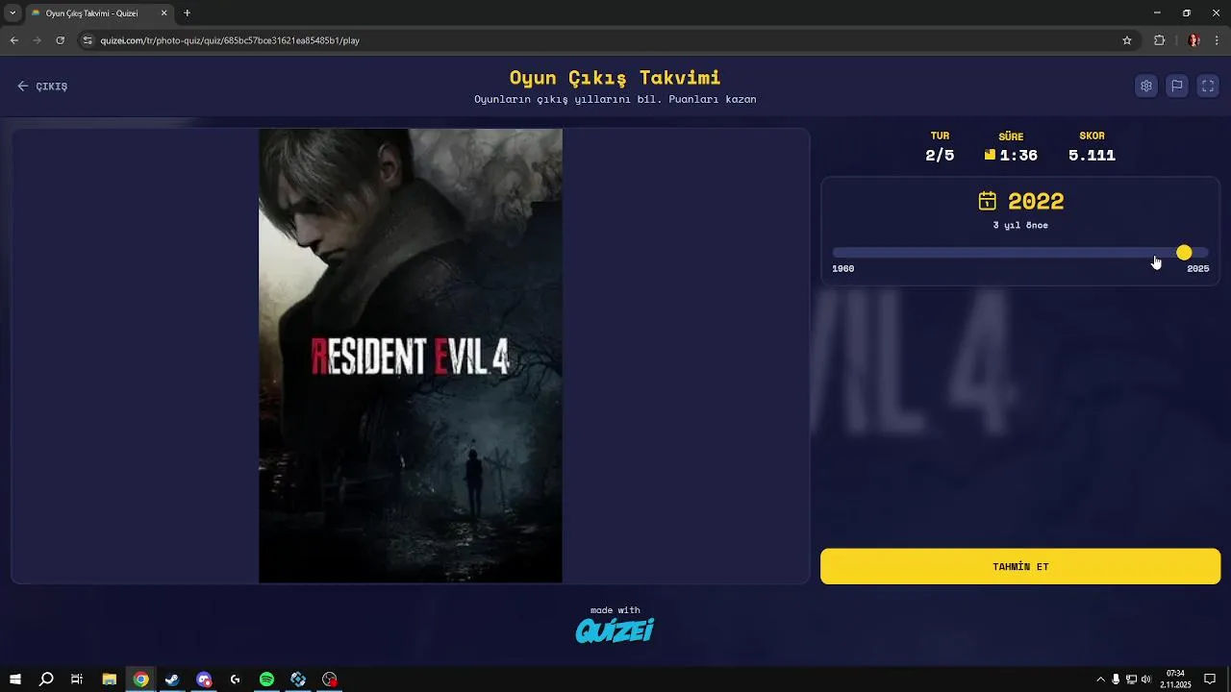Viewport: 1231px width, 692px height.
Task: Open the notifications center icon
Action: pos(1210,680)
